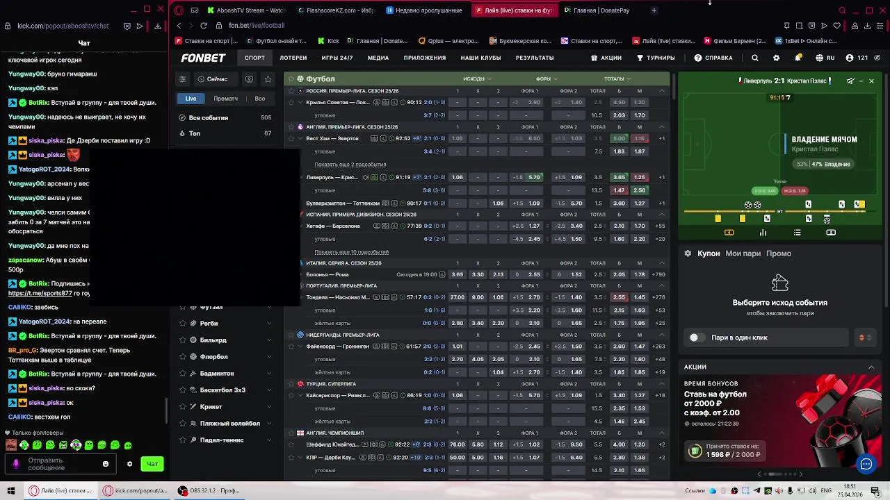
Task: Open the emoji picker in Kick chat input
Action: [x=106, y=464]
